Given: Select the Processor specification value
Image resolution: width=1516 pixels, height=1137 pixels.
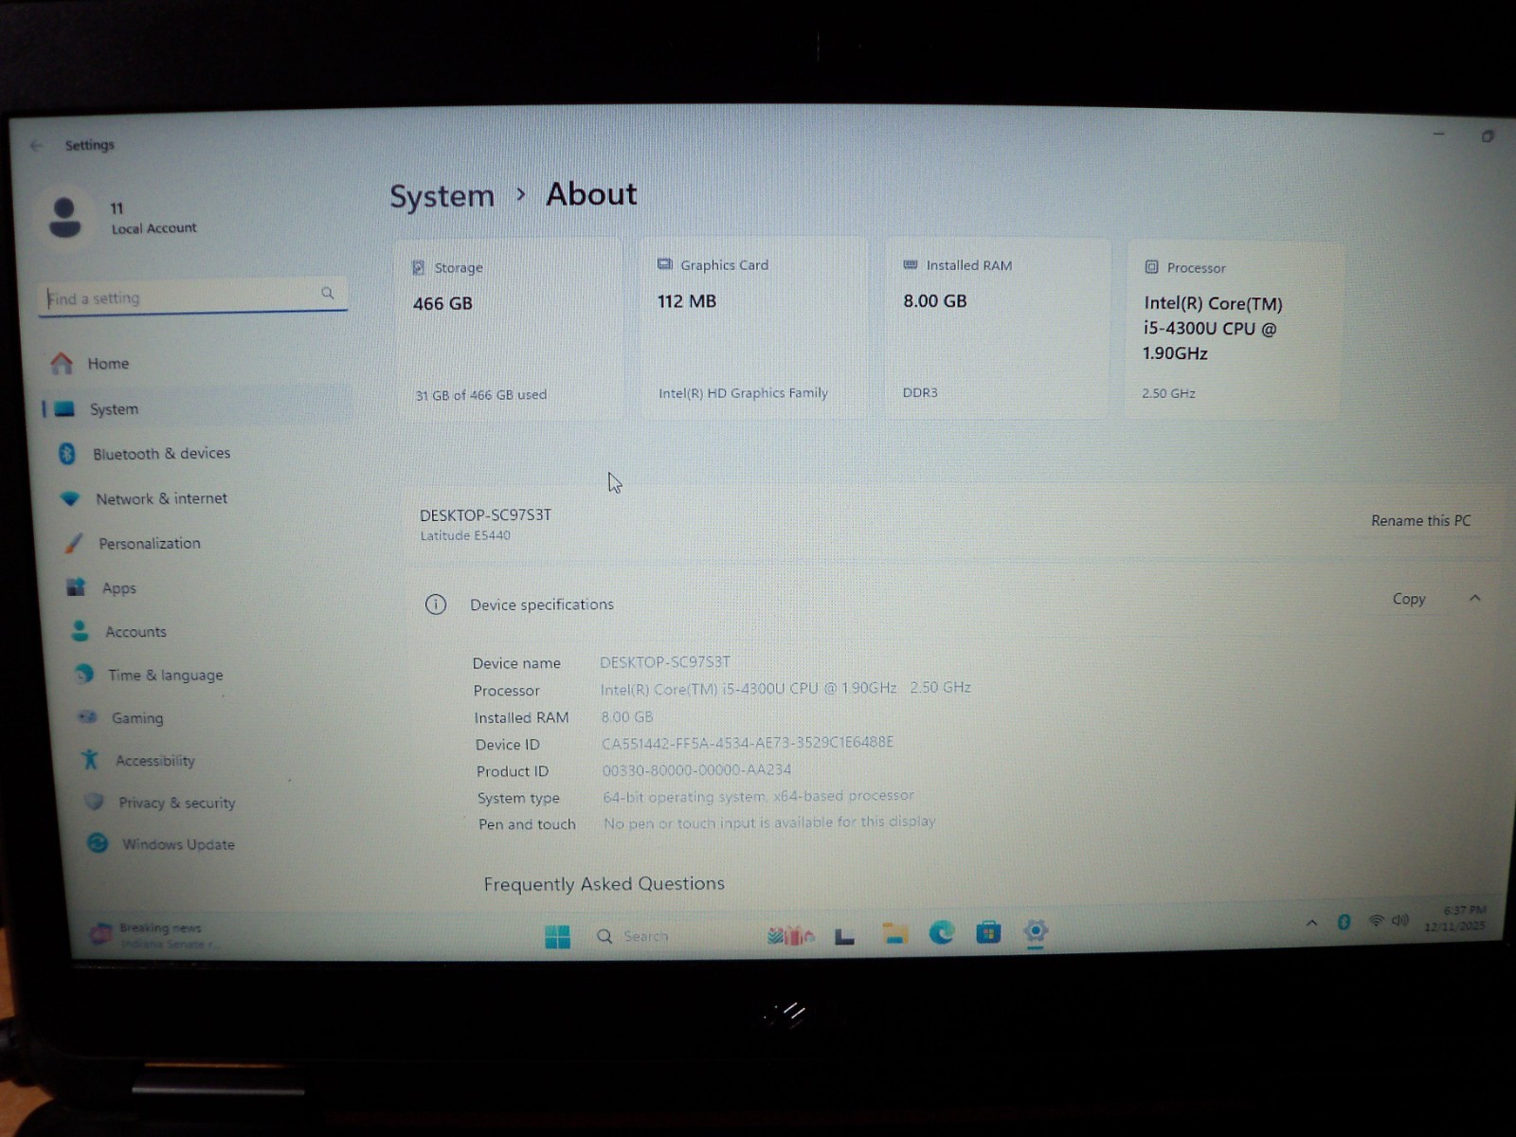Looking at the screenshot, I should (785, 689).
